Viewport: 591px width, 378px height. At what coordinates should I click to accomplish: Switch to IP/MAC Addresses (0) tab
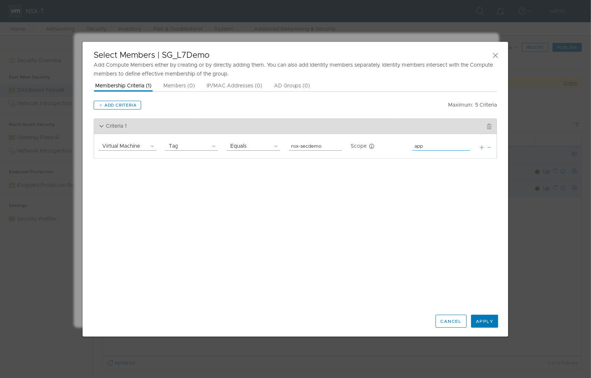[x=234, y=86]
